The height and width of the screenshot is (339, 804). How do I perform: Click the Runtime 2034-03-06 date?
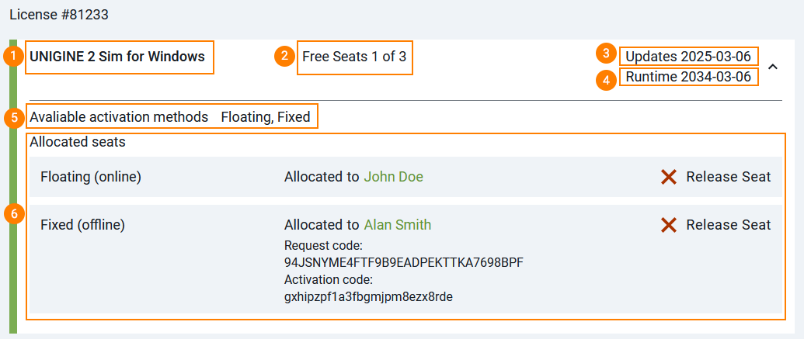[x=687, y=77]
